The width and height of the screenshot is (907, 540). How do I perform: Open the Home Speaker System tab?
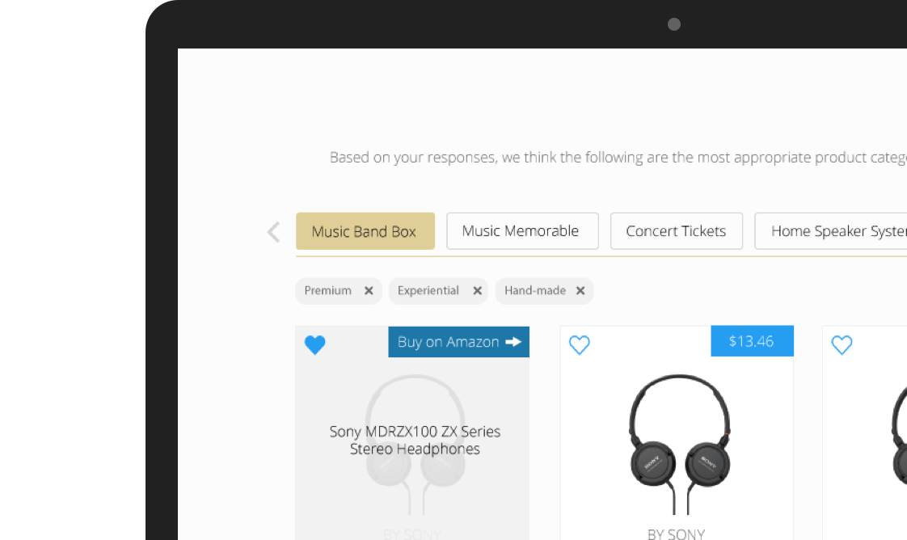pyautogui.click(x=831, y=231)
